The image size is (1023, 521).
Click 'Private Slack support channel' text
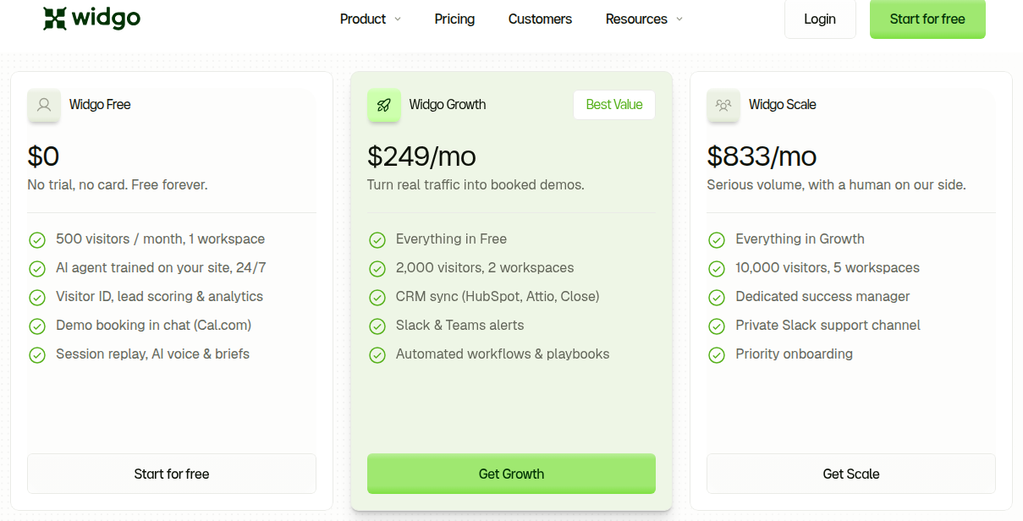(828, 326)
